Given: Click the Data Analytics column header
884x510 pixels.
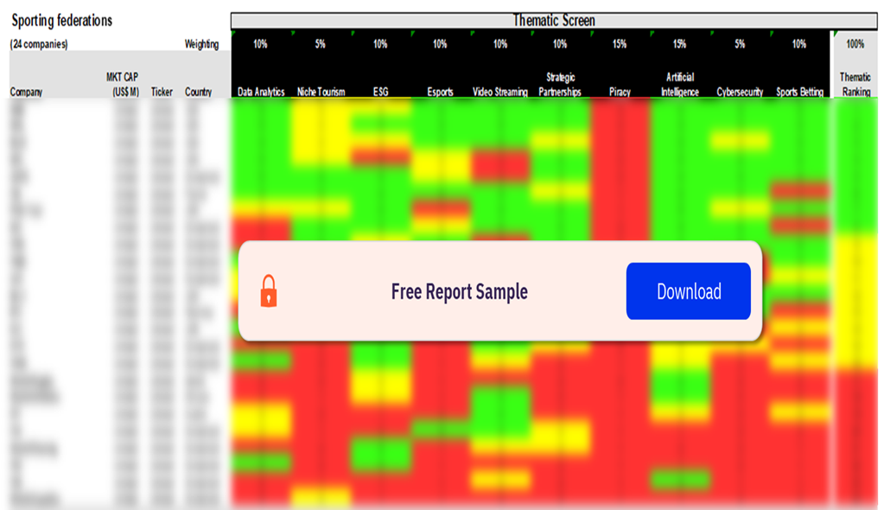Looking at the screenshot, I should [261, 92].
